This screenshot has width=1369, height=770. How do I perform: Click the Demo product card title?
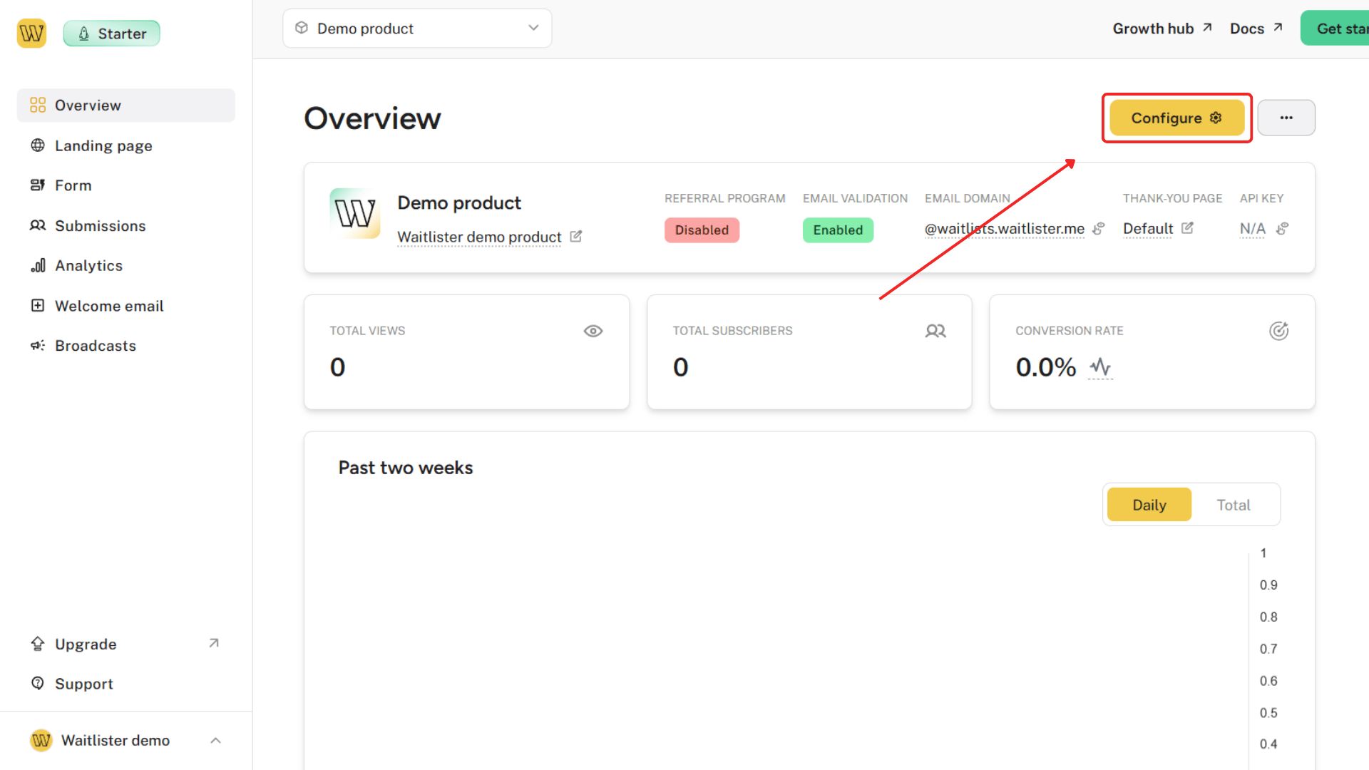point(459,203)
